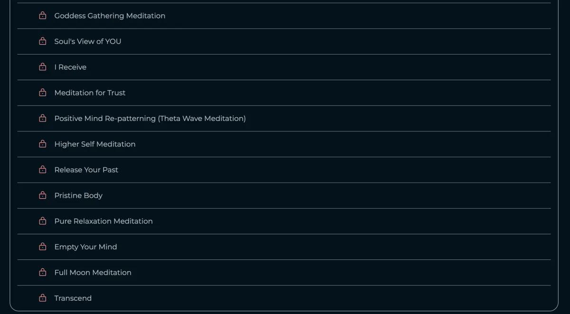Click the lock icon beside Positive Mind Re-patterning

pyautogui.click(x=43, y=118)
